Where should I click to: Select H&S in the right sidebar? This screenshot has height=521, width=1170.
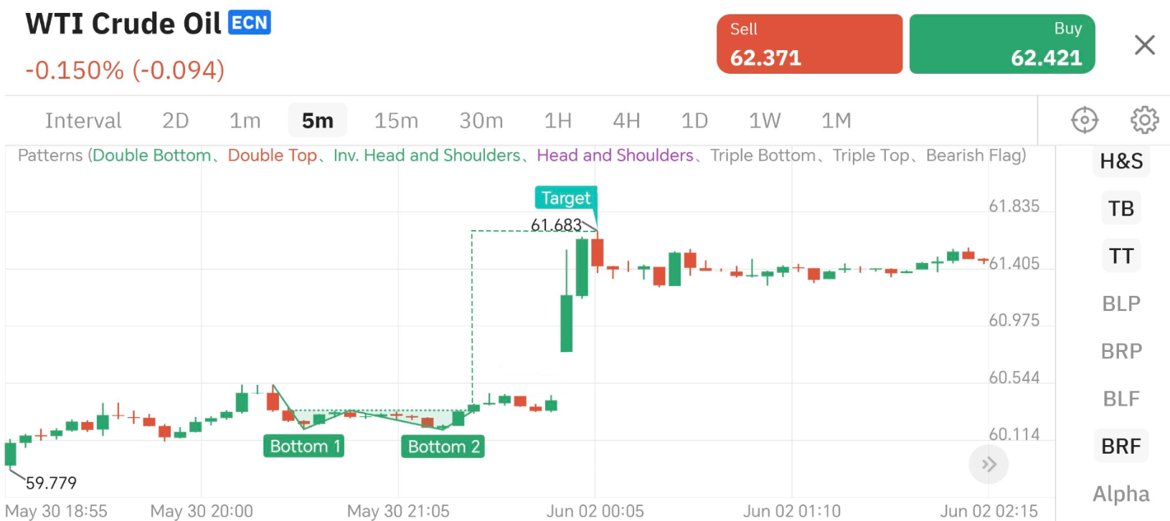pos(1121,161)
